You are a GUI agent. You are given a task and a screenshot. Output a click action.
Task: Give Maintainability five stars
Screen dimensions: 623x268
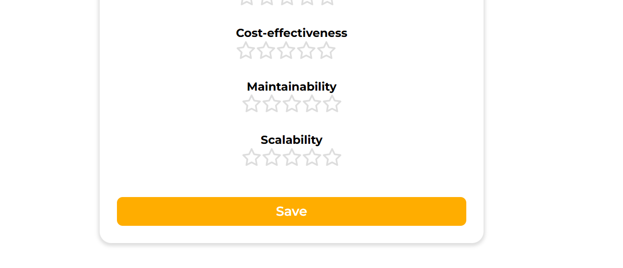[x=332, y=104]
